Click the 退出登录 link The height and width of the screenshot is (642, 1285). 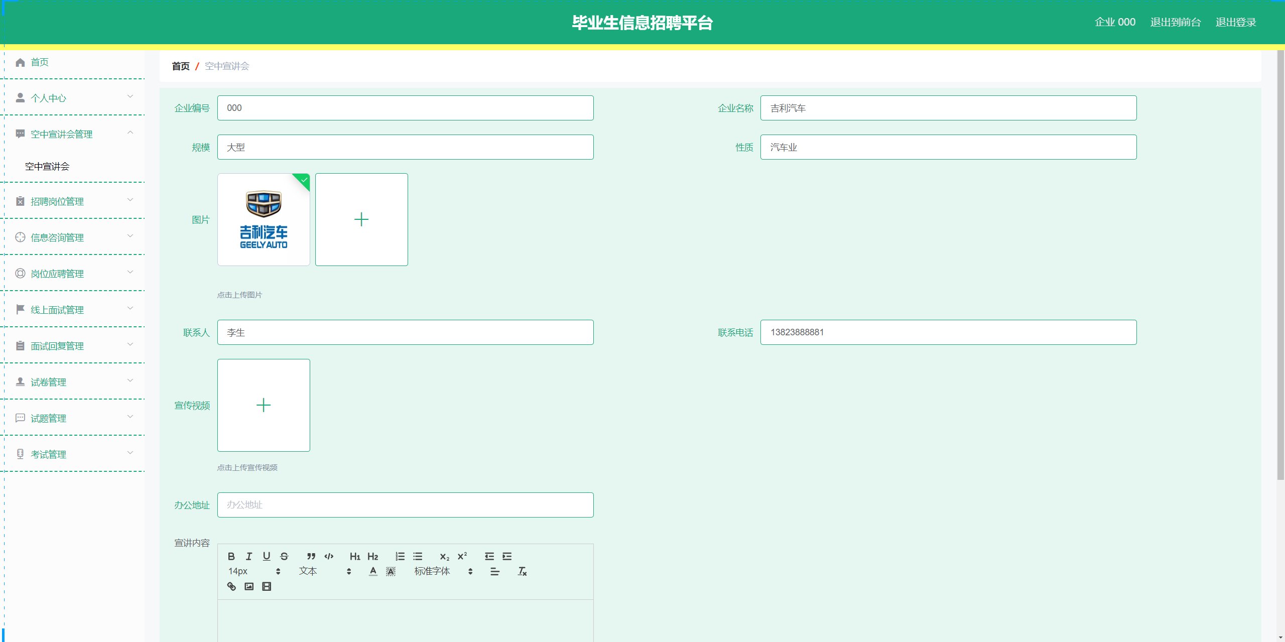(x=1235, y=22)
